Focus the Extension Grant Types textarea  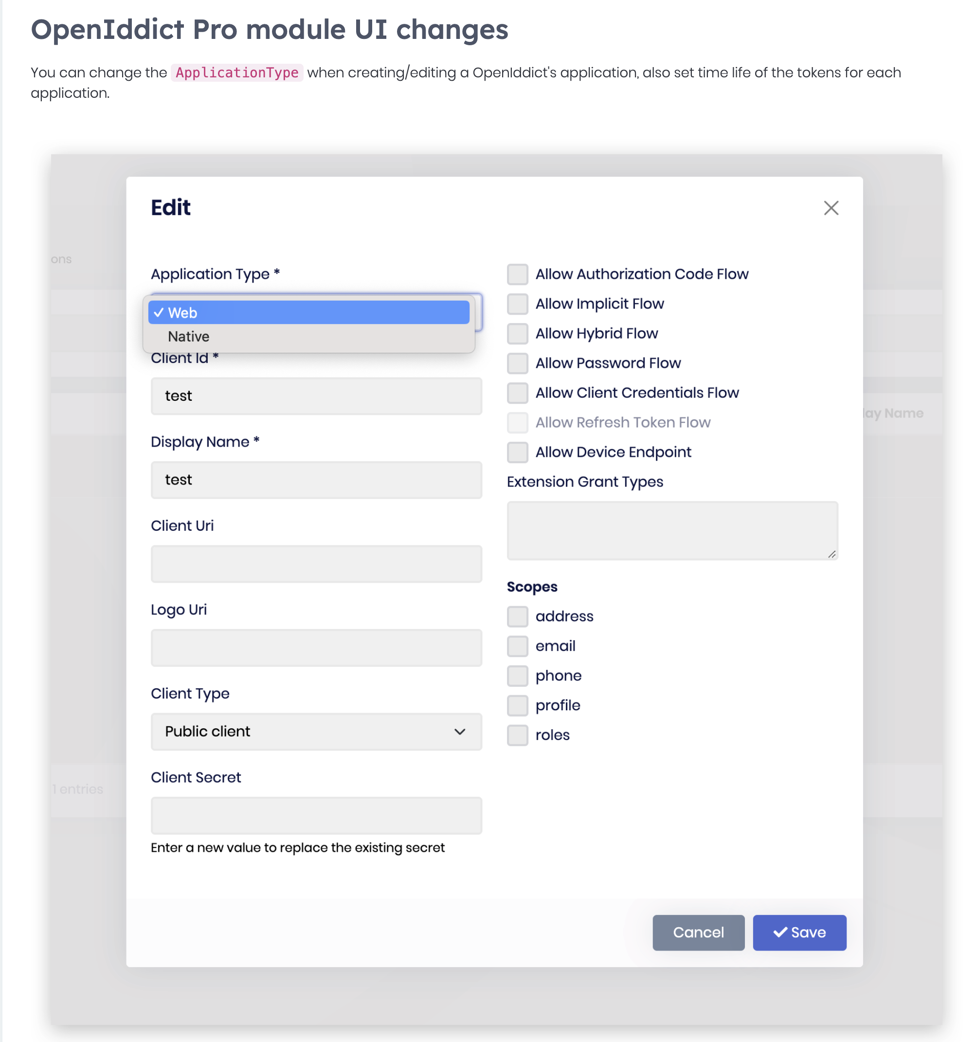(671, 530)
